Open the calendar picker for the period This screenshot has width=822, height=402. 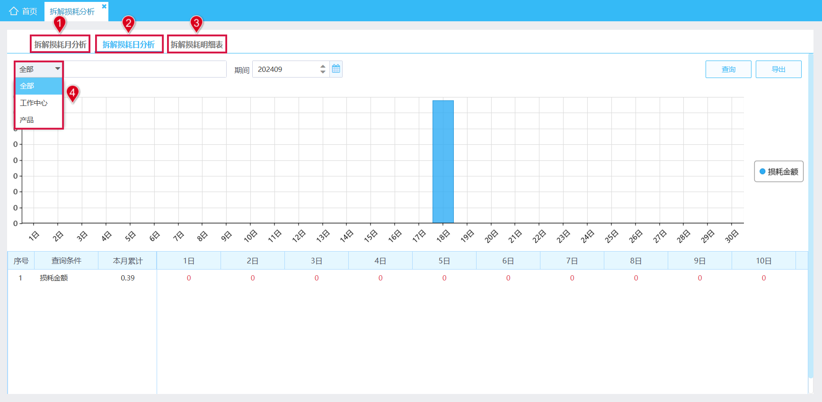pos(336,69)
